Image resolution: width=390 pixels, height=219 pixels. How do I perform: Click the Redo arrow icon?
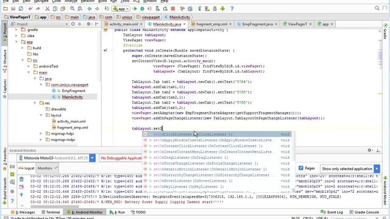point(38,9)
